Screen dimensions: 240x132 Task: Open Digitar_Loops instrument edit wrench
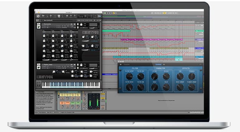(39, 64)
